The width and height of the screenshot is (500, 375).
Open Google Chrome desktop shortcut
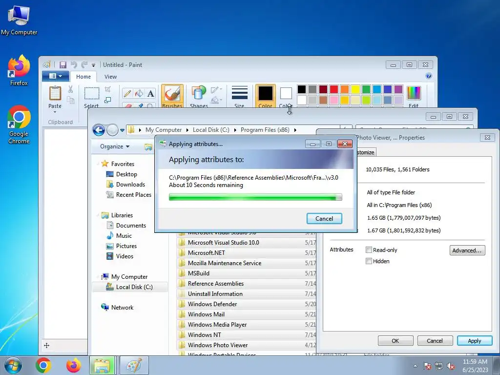[x=19, y=125]
